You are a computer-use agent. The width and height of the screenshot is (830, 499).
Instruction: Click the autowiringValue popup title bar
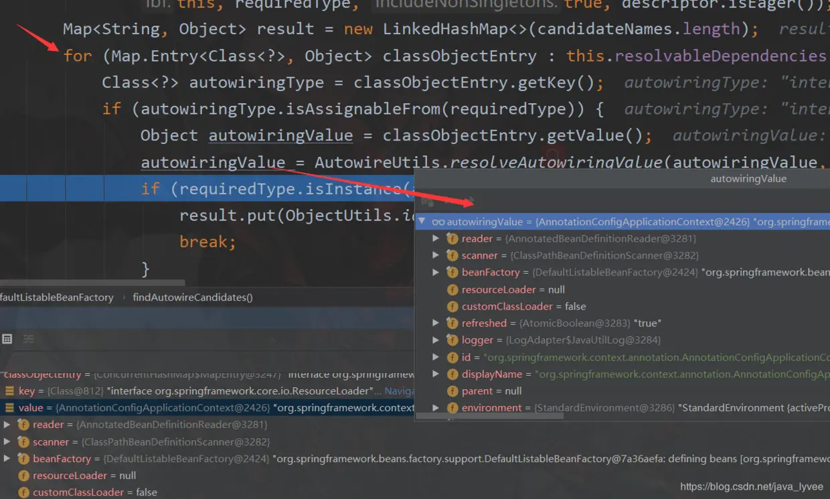pos(622,179)
